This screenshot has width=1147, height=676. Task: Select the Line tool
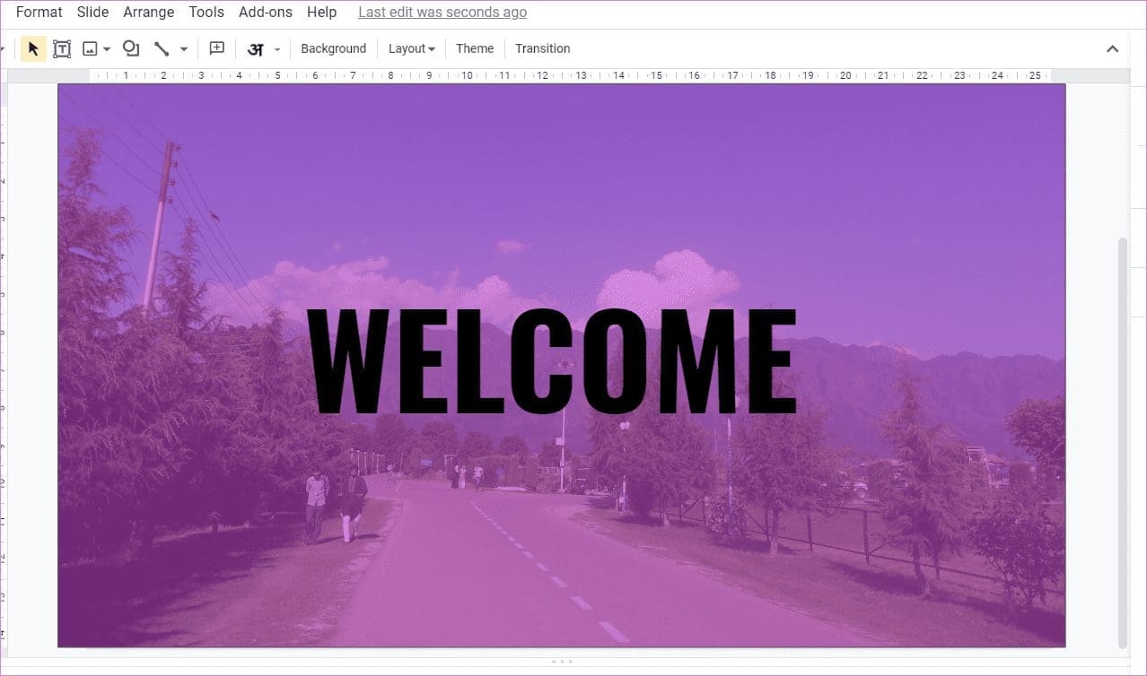tap(162, 48)
